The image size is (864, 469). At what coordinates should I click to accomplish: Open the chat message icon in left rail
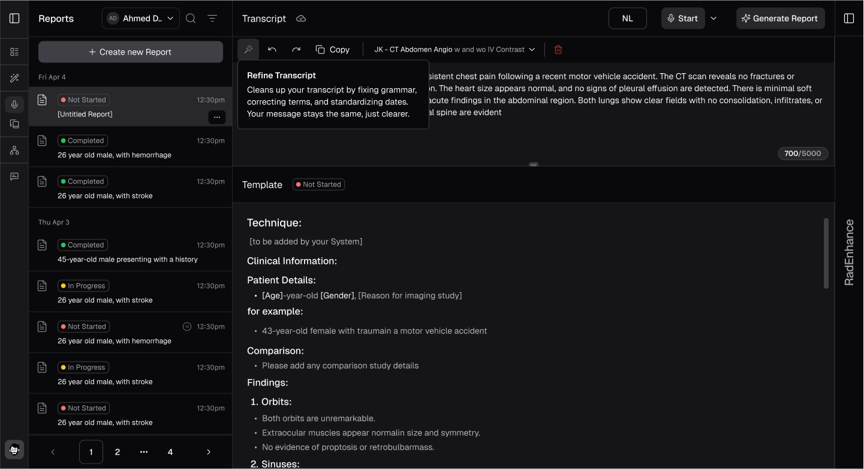14,176
